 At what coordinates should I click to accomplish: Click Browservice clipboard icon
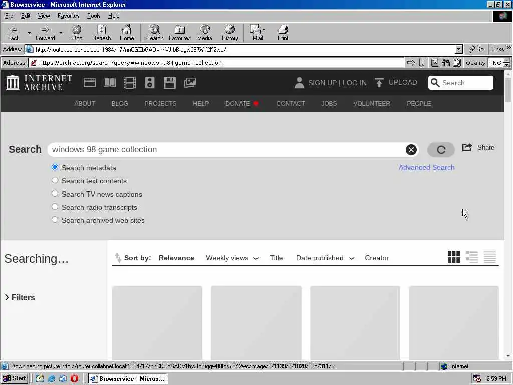(457, 63)
